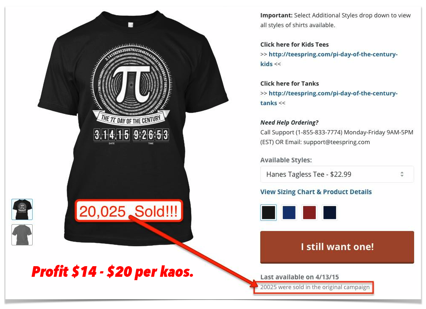Click the support@teespring.com email text
Viewport: 426px width, 309px height.
336,142
